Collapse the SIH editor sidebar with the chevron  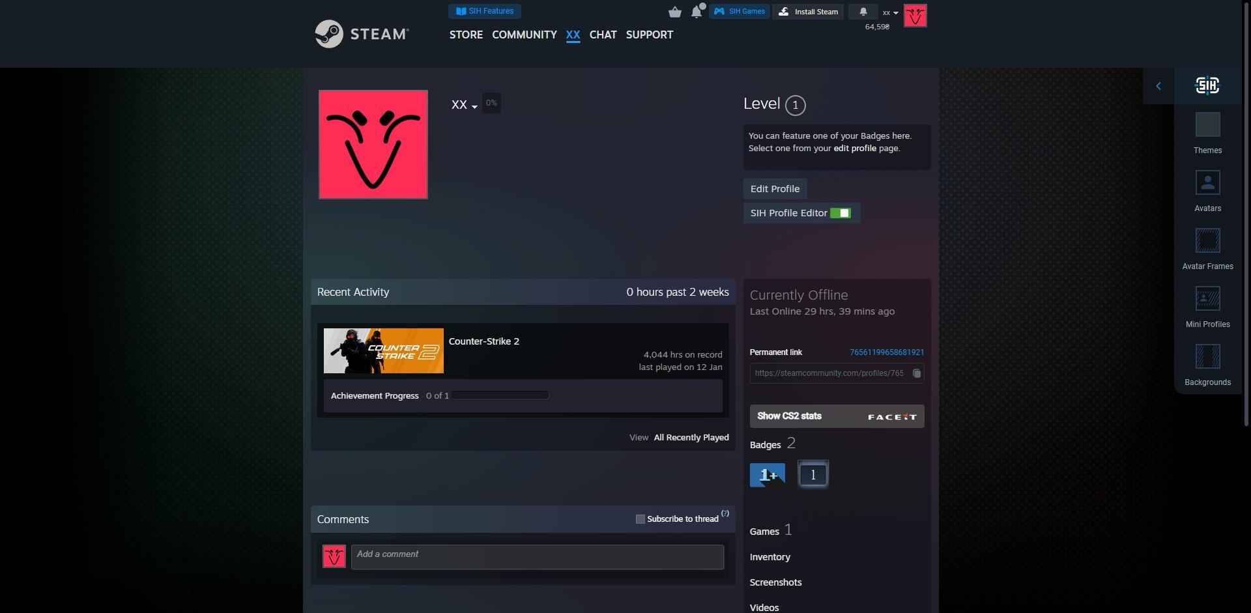1159,85
